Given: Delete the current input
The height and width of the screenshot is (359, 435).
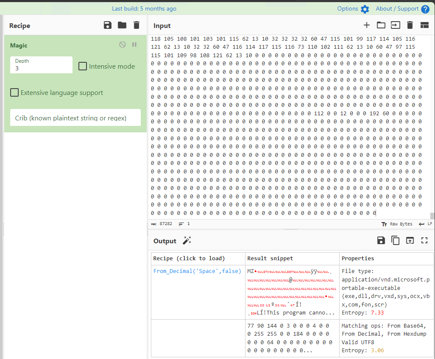Looking at the screenshot, I should click(409, 25).
